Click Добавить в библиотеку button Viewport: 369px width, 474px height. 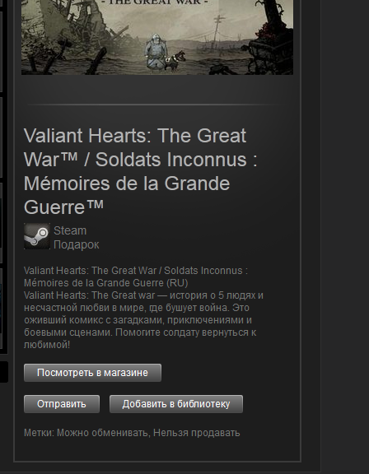[176, 404]
